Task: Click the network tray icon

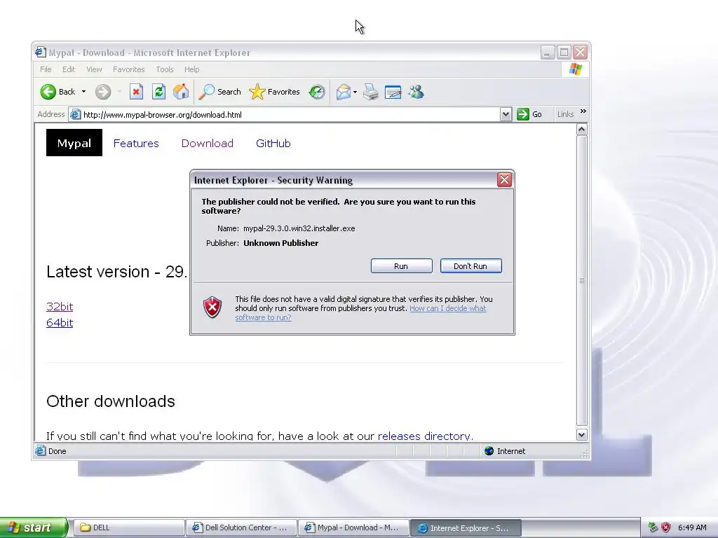Action: [x=653, y=527]
